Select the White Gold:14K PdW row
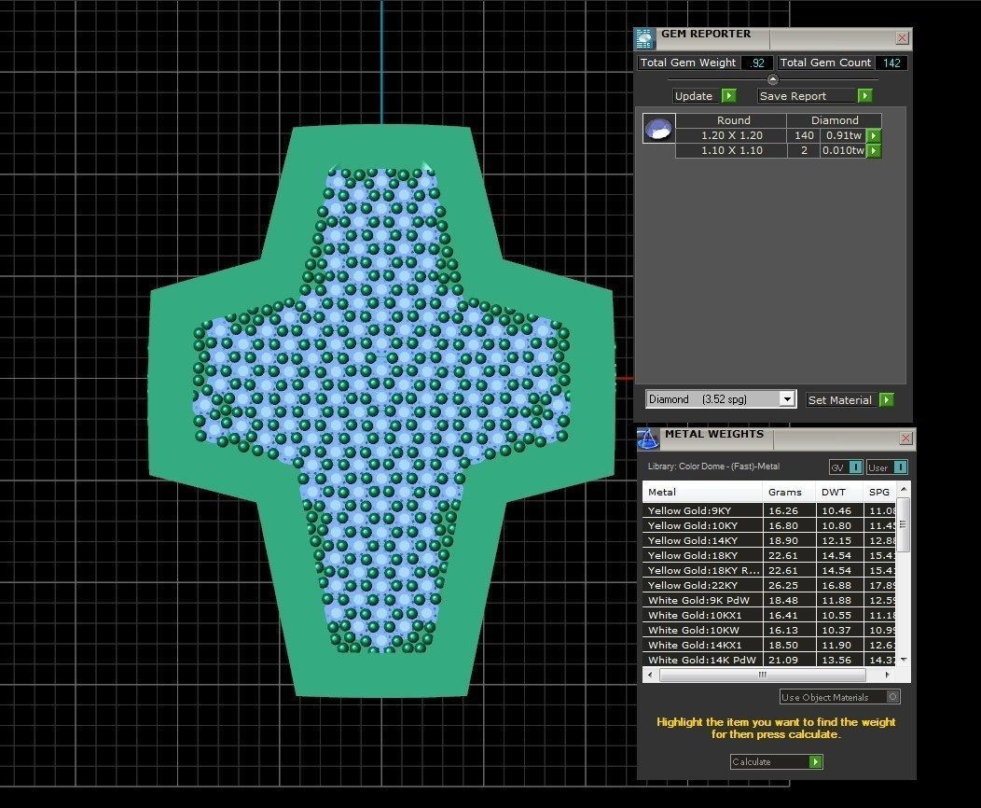Screen dimensions: 981x808 [x=769, y=660]
